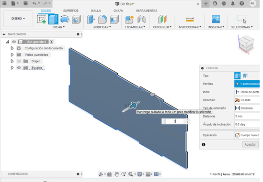Switch to the HERRAMIENTAS tab

(x=147, y=11)
